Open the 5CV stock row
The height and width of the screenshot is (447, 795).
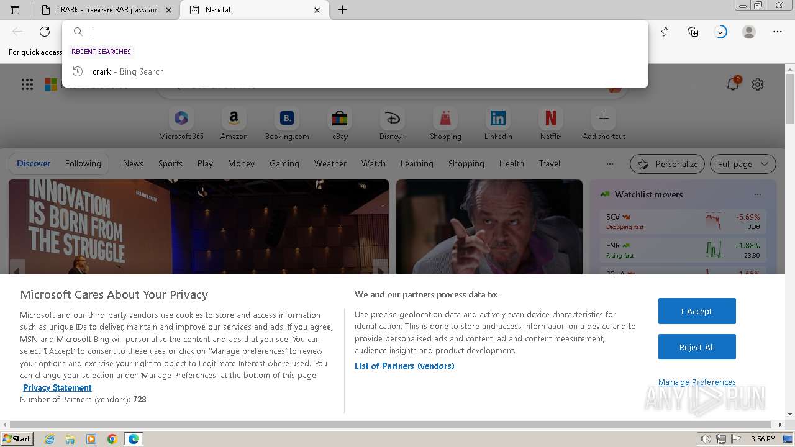click(x=683, y=222)
